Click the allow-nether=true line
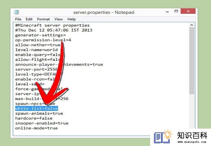The width and height of the screenshot is (211, 146). (x=38, y=45)
